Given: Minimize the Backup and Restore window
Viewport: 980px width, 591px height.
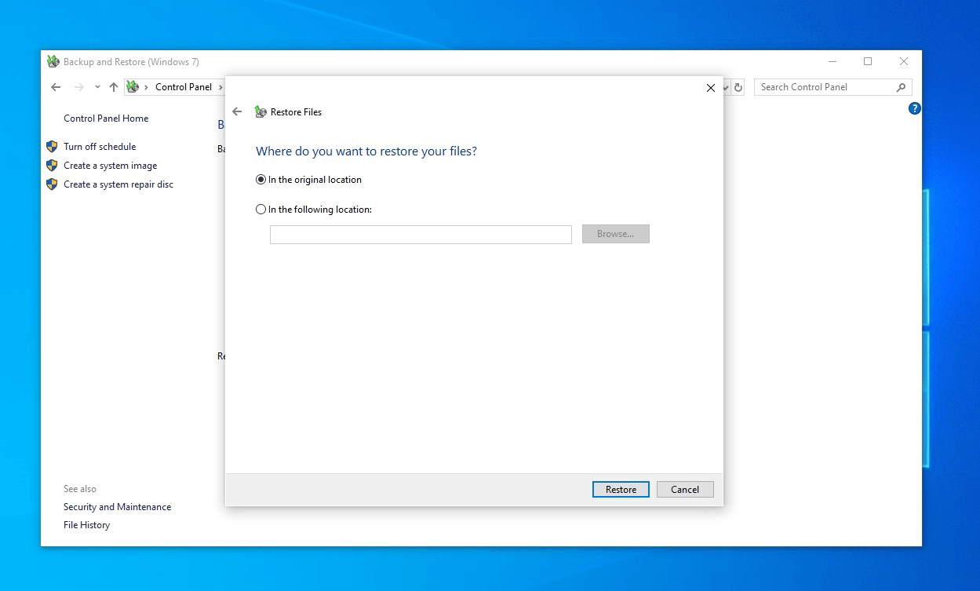Looking at the screenshot, I should click(x=832, y=61).
